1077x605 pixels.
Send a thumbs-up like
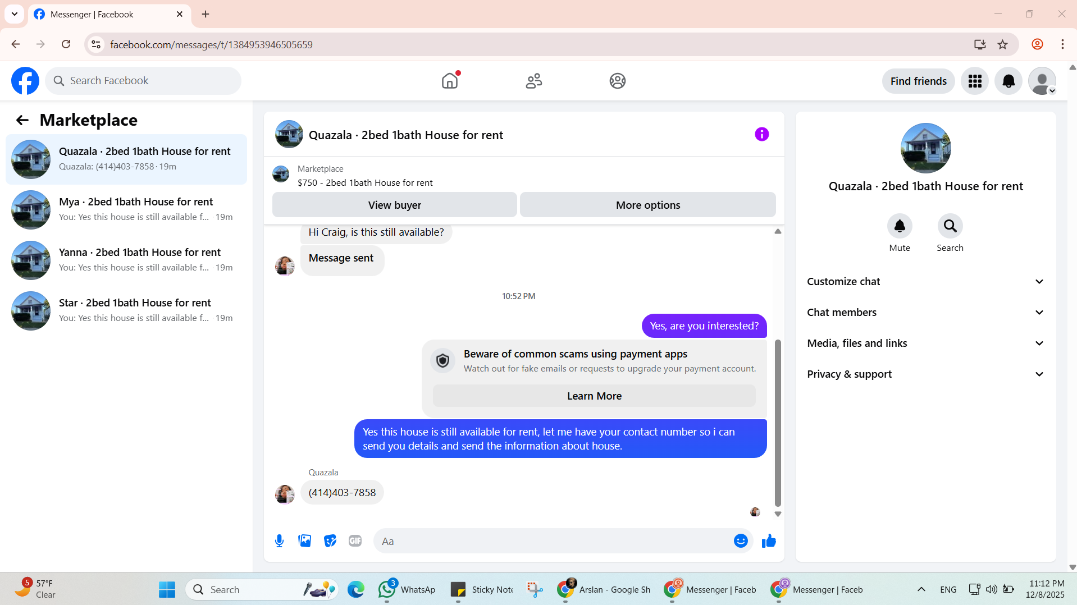[x=769, y=541]
